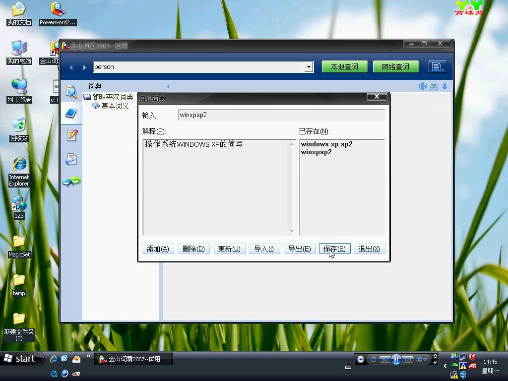
Task: Click the media player next track button
Action: (x=408, y=359)
